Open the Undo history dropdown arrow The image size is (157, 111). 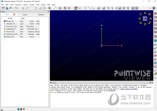pos(14,8)
